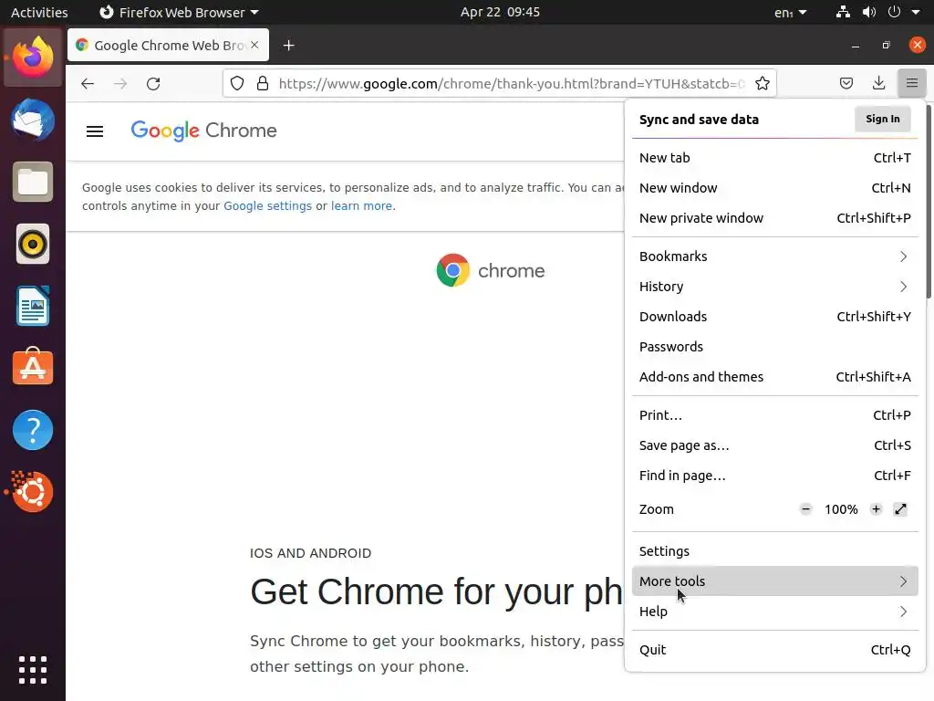Screen dimensions: 934x701
Task: Bookmark this page with the star icon
Action: coord(762,83)
